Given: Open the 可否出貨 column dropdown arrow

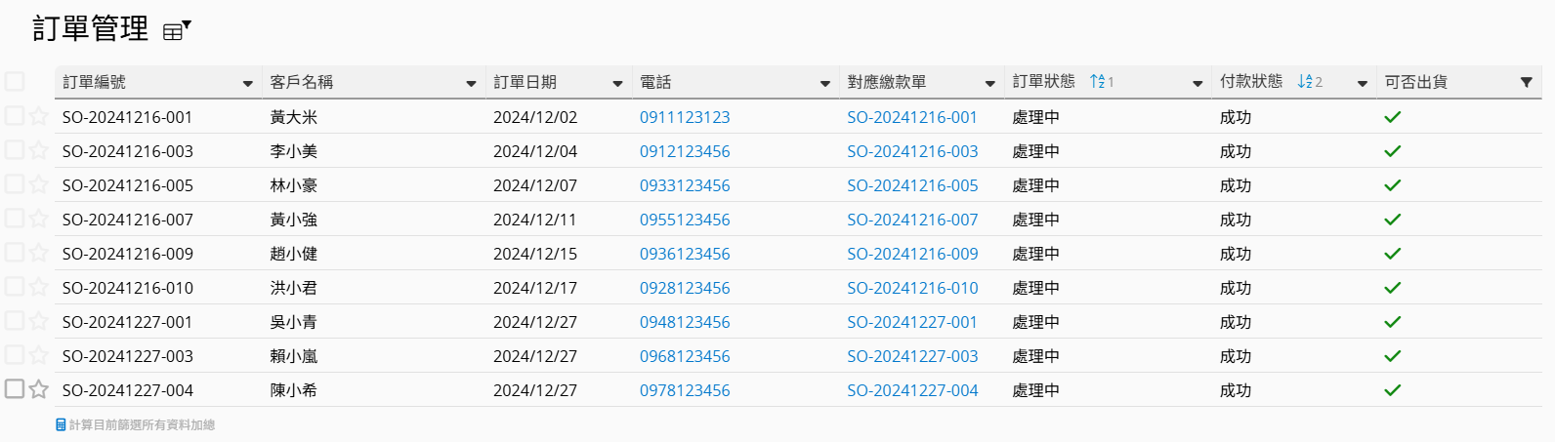Looking at the screenshot, I should 1526,83.
